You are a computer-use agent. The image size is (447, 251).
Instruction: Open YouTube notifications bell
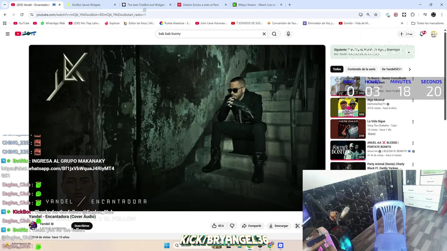point(423,34)
